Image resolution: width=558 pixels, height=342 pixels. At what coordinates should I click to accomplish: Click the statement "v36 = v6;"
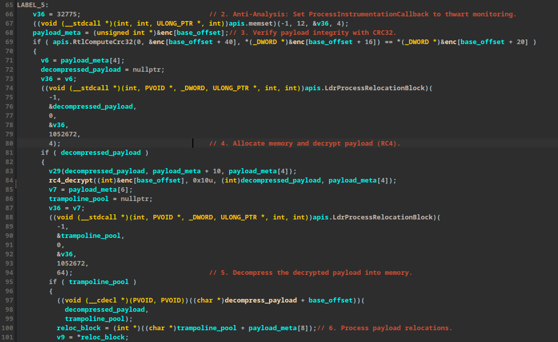coord(58,79)
